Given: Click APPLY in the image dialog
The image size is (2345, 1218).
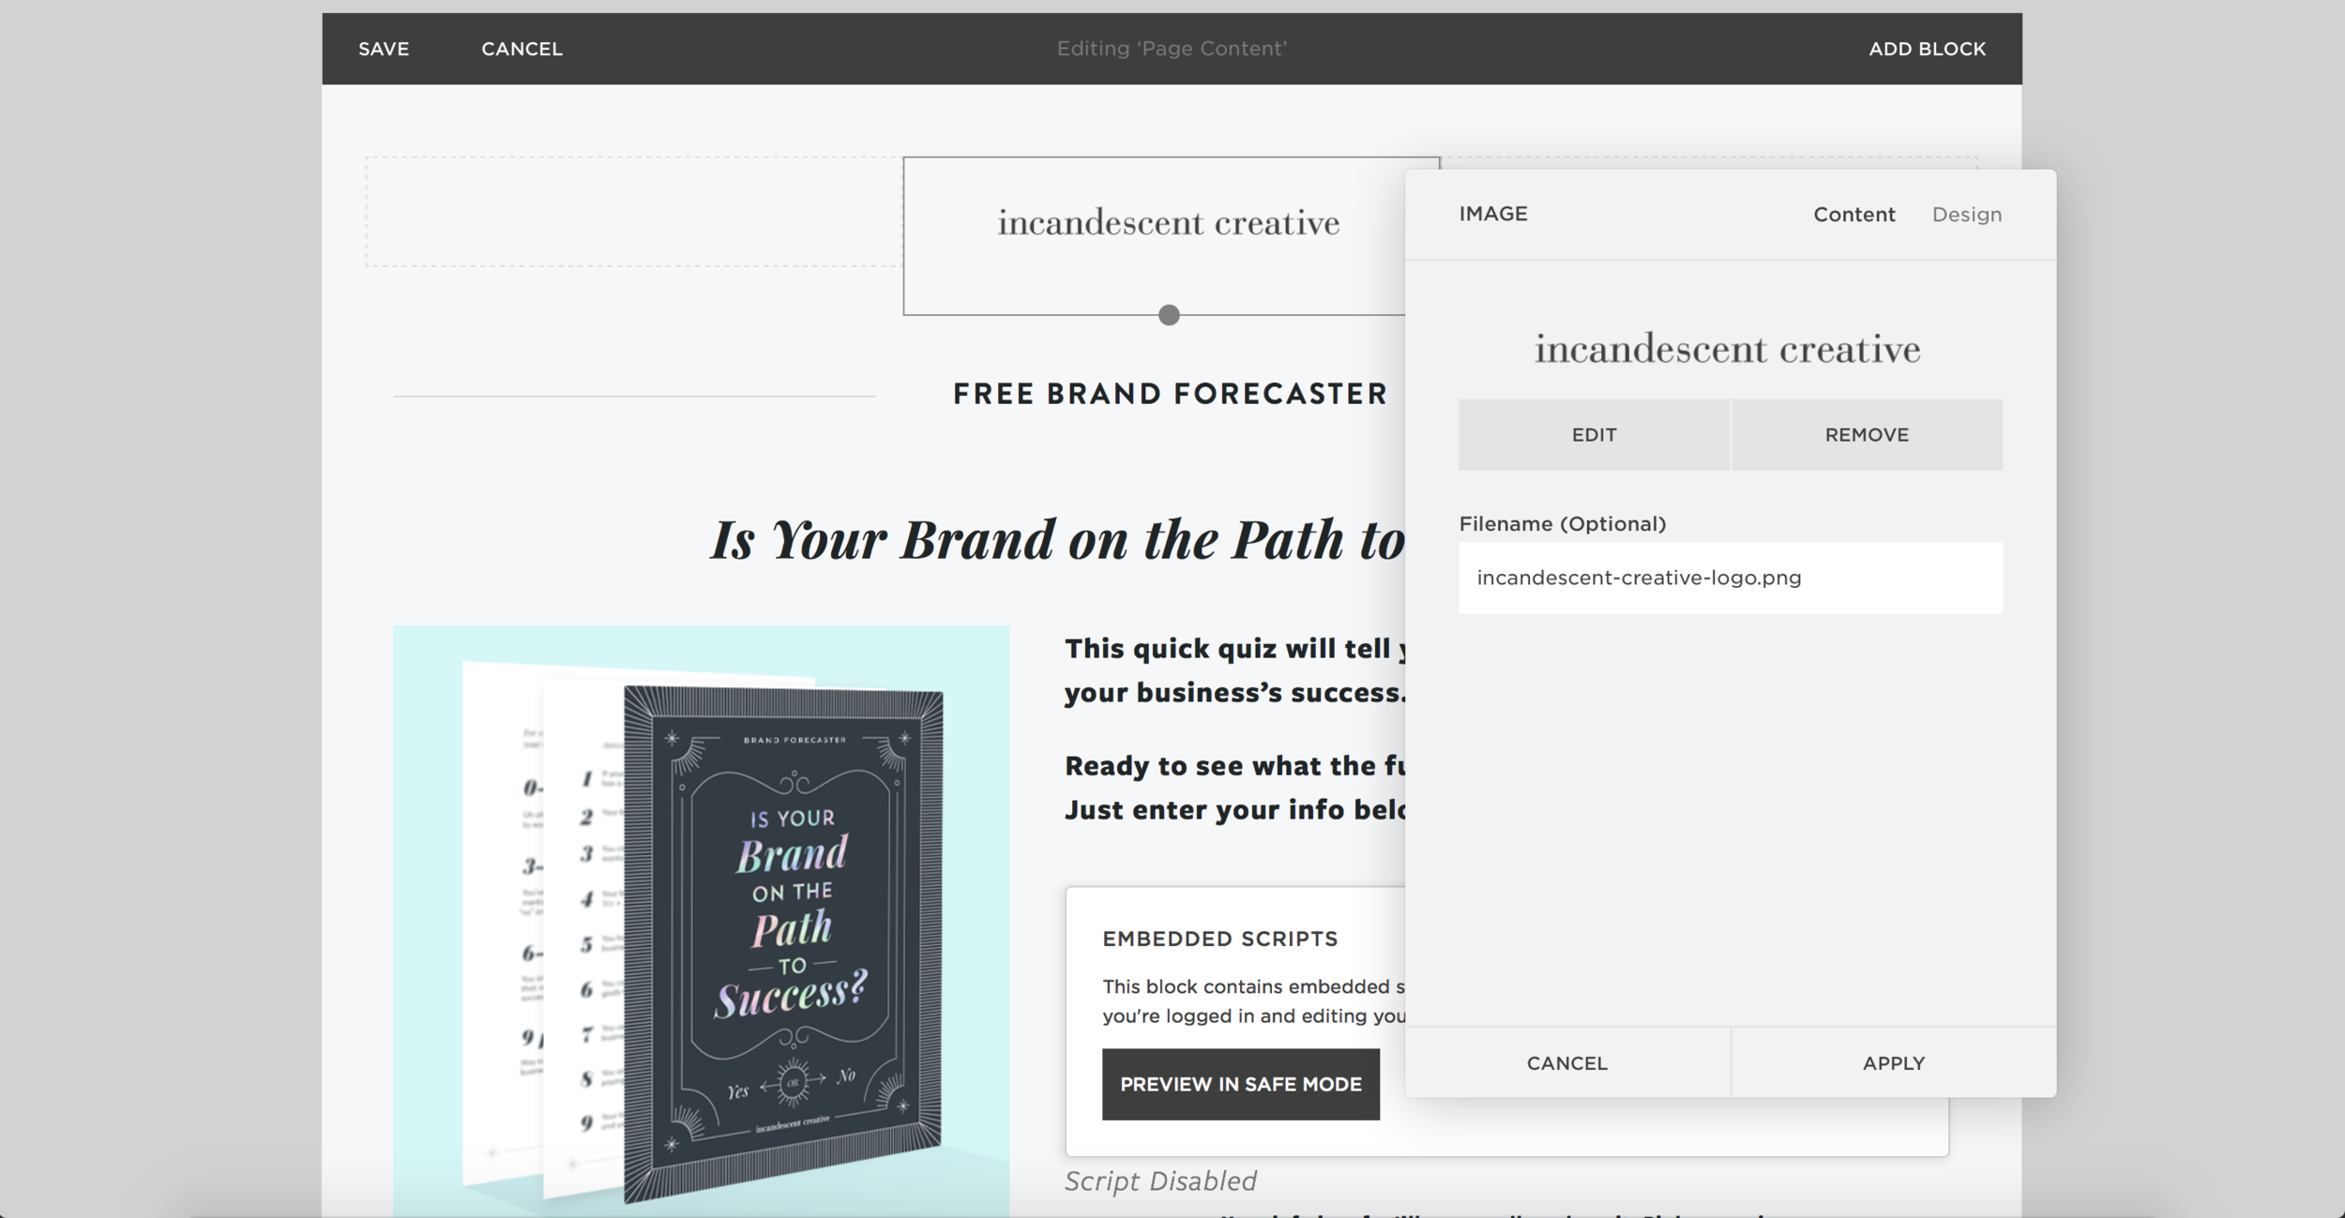Looking at the screenshot, I should click(1893, 1063).
